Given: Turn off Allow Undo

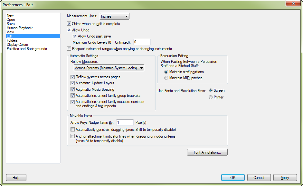Looking at the screenshot, I should click(x=69, y=30).
